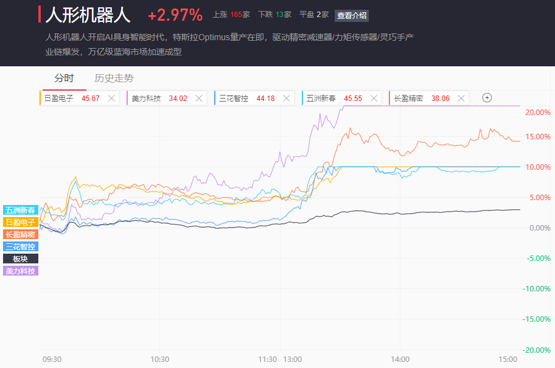The image size is (555, 368).
Task: Open the 历史走势 tab
Action: click(x=114, y=78)
